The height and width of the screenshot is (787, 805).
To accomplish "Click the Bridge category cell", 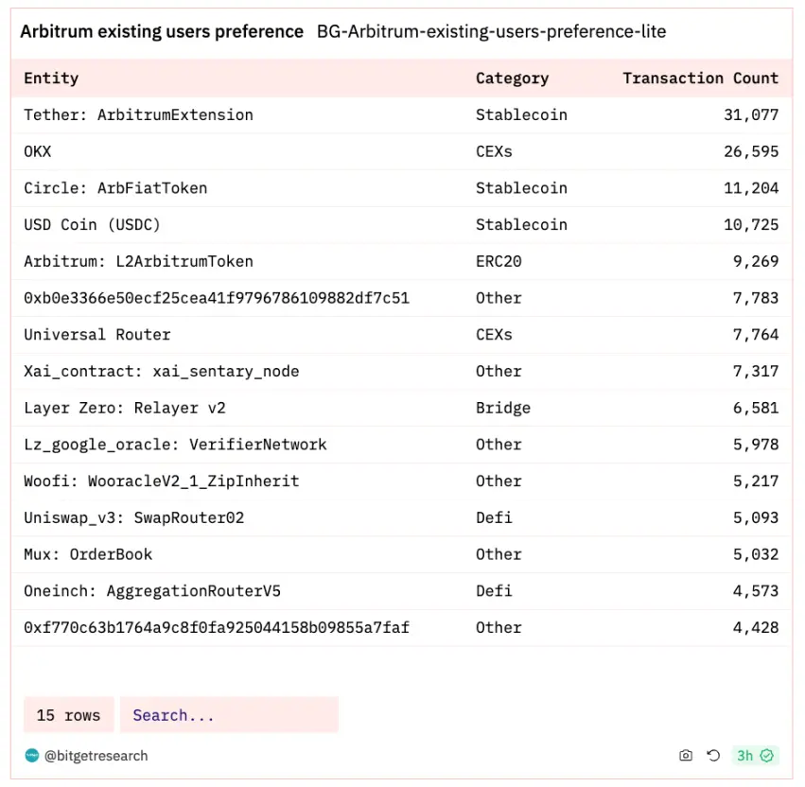I will click(x=502, y=408).
